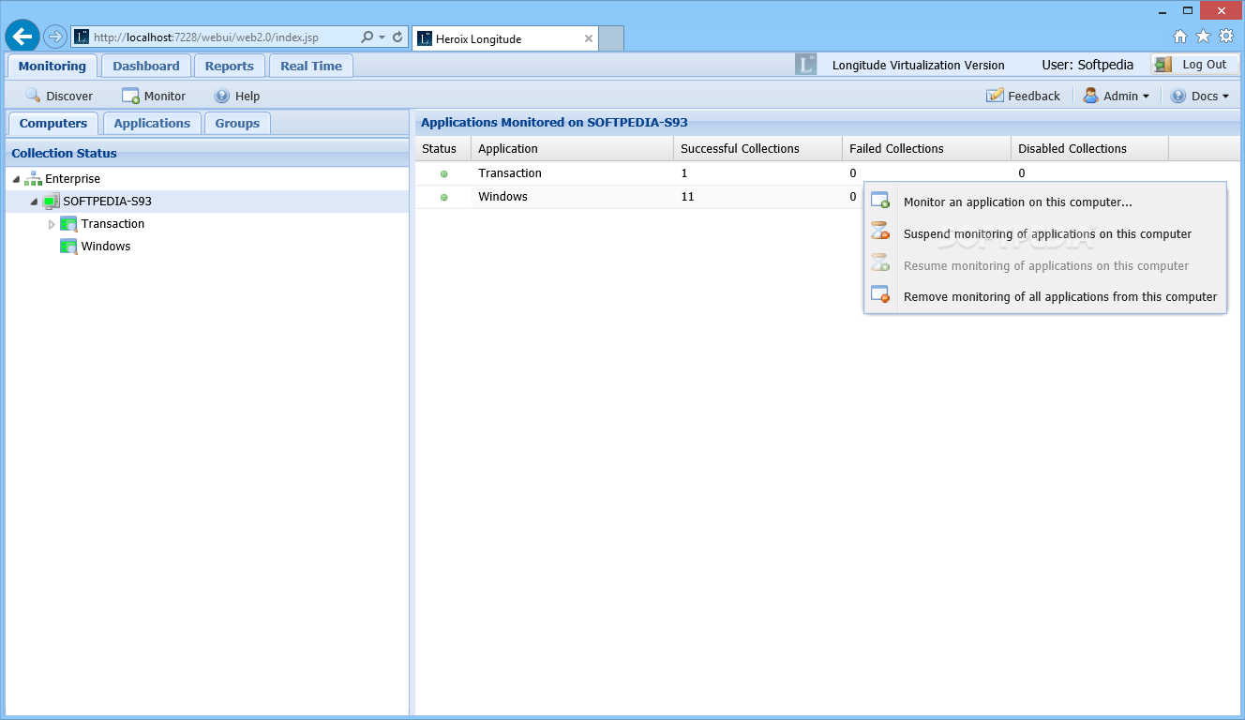
Task: Select the Groups sub-tab
Action: [237, 123]
